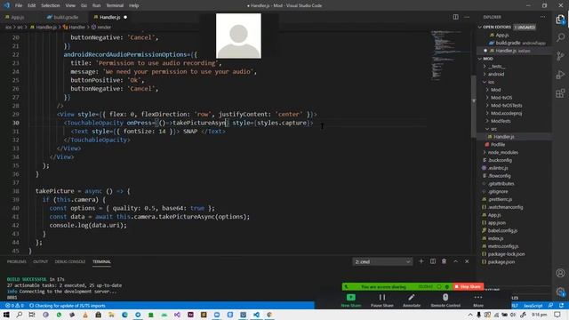This screenshot has width=569, height=320.
Task: Expand the Mod.xcodeproj folder
Action: pyautogui.click(x=487, y=113)
